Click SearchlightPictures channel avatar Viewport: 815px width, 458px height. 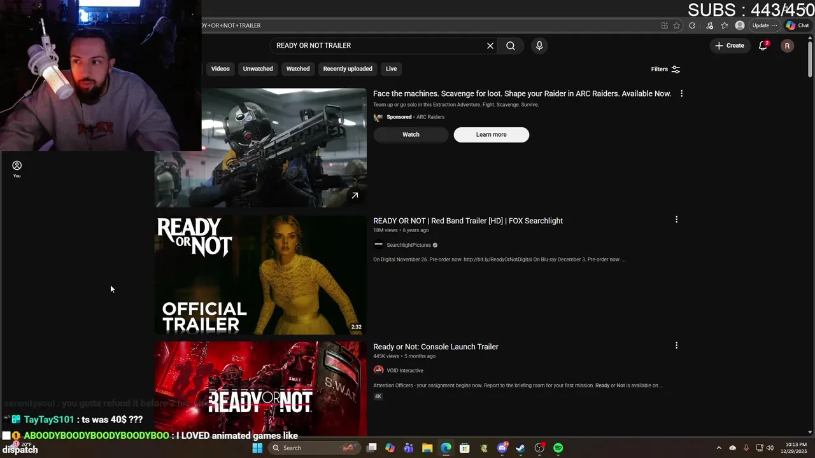(x=378, y=244)
